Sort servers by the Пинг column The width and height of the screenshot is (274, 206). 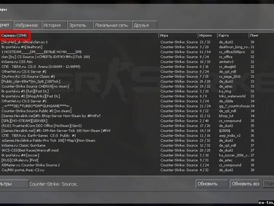pos(261,35)
